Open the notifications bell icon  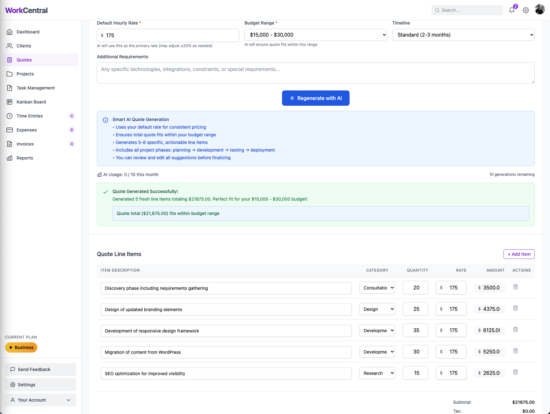512,10
